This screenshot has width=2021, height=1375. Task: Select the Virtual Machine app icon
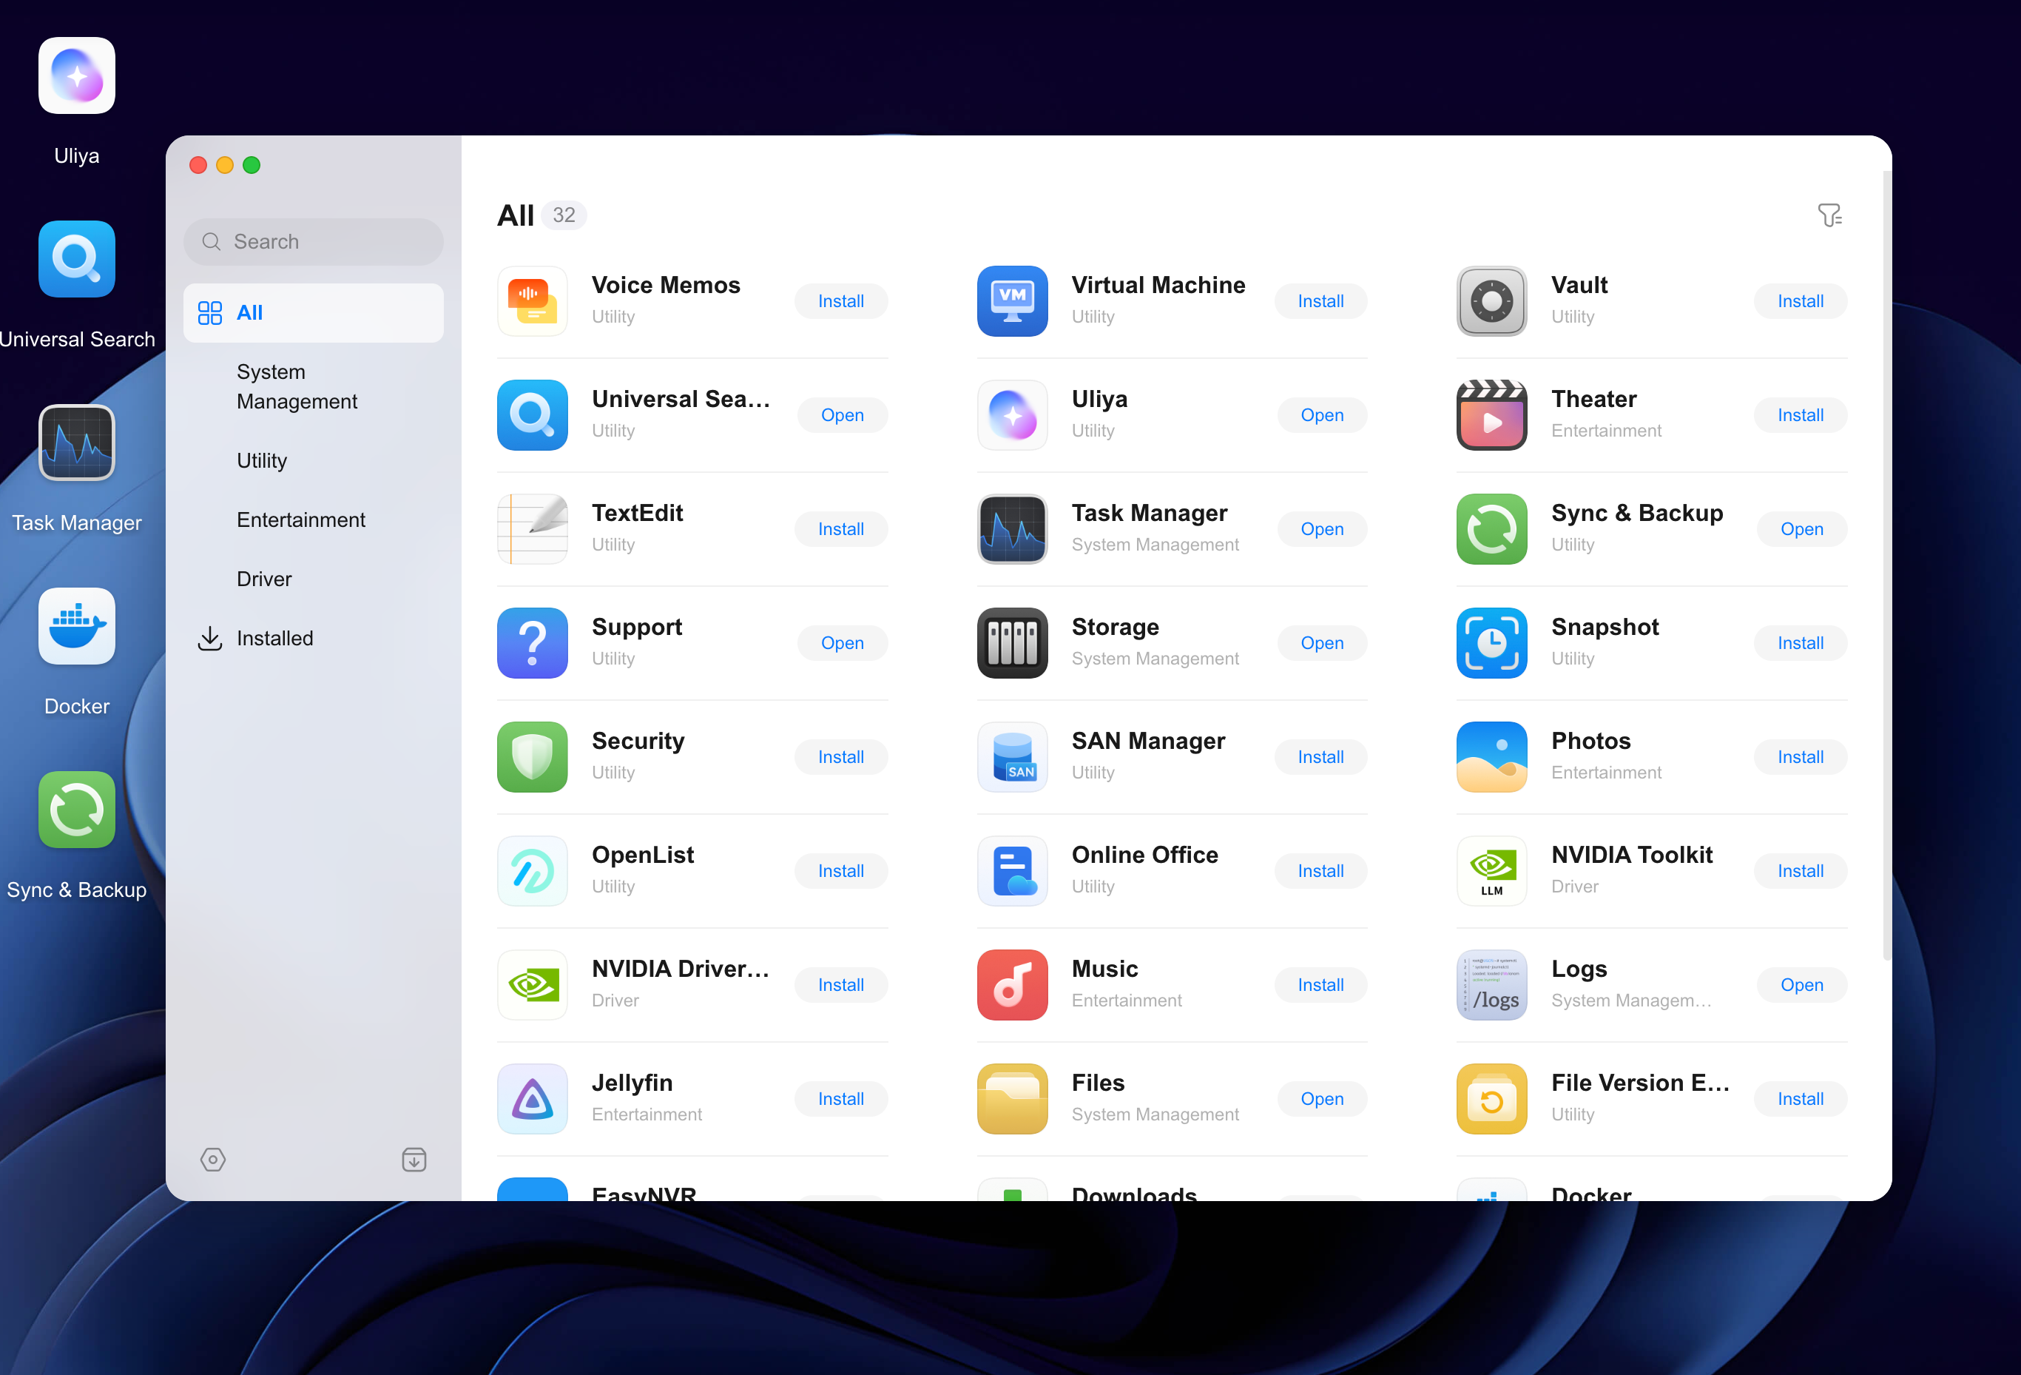coord(1012,301)
